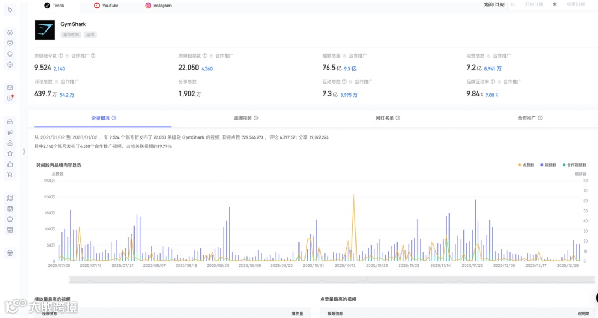Click the 播放量最高的视频 section heading
Image resolution: width=598 pixels, height=318 pixels.
click(x=53, y=299)
